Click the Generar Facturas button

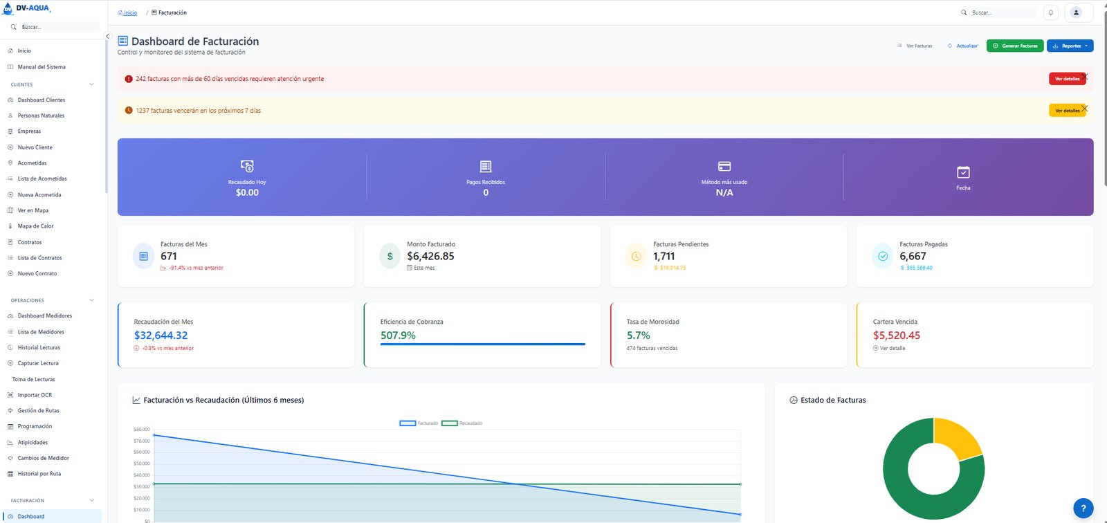click(x=1014, y=46)
